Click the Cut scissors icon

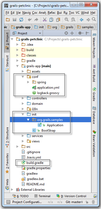(x=44, y=20)
